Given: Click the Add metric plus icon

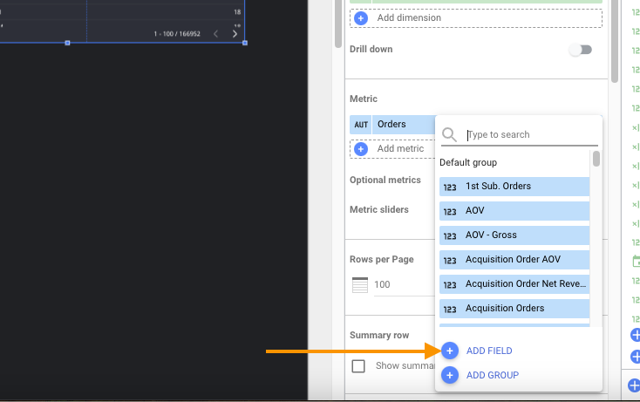Looking at the screenshot, I should click(x=361, y=149).
